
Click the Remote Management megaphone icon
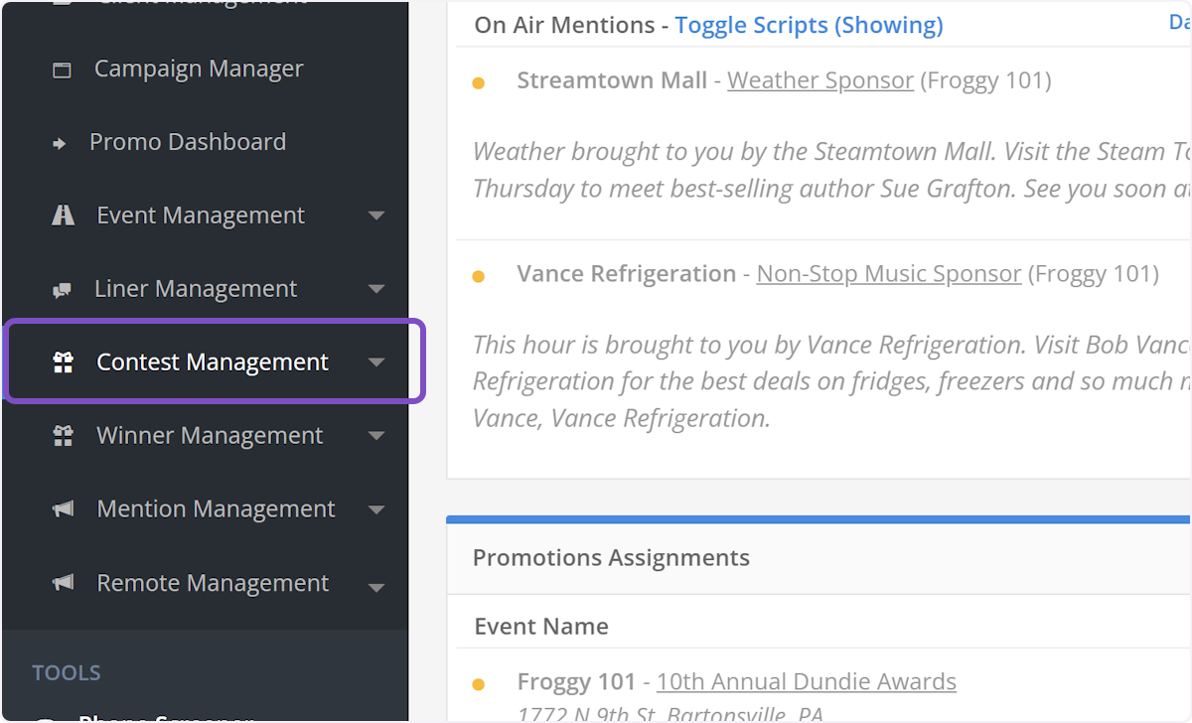[62, 583]
